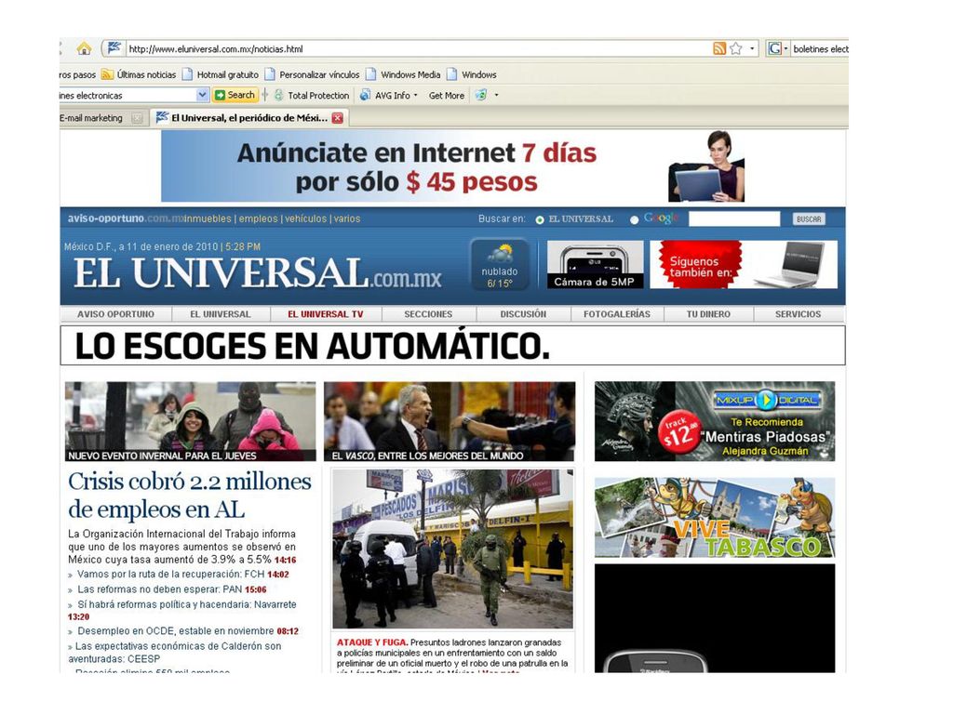The image size is (953, 714).
Task: Open the EL UNIVERSAL TV menu item
Action: (325, 314)
